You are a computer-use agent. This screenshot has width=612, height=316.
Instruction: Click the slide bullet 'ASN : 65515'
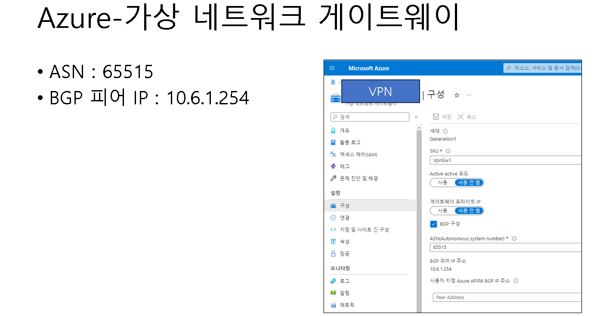pyautogui.click(x=101, y=72)
